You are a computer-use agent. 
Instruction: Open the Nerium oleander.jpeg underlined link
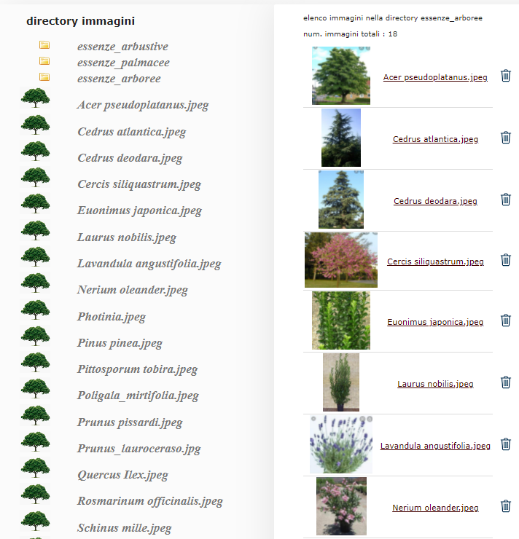(x=435, y=508)
